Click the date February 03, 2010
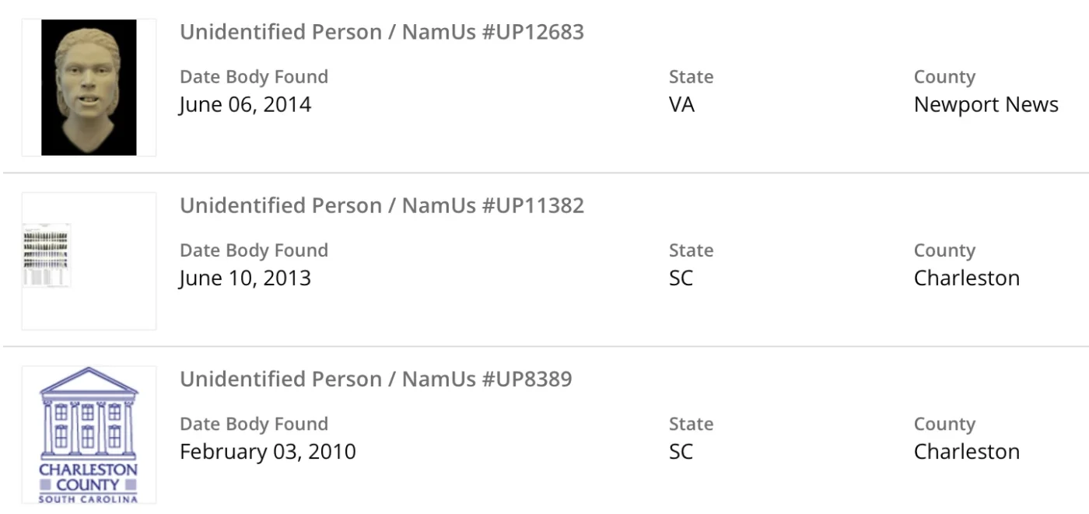The image size is (1089, 514). (x=268, y=451)
